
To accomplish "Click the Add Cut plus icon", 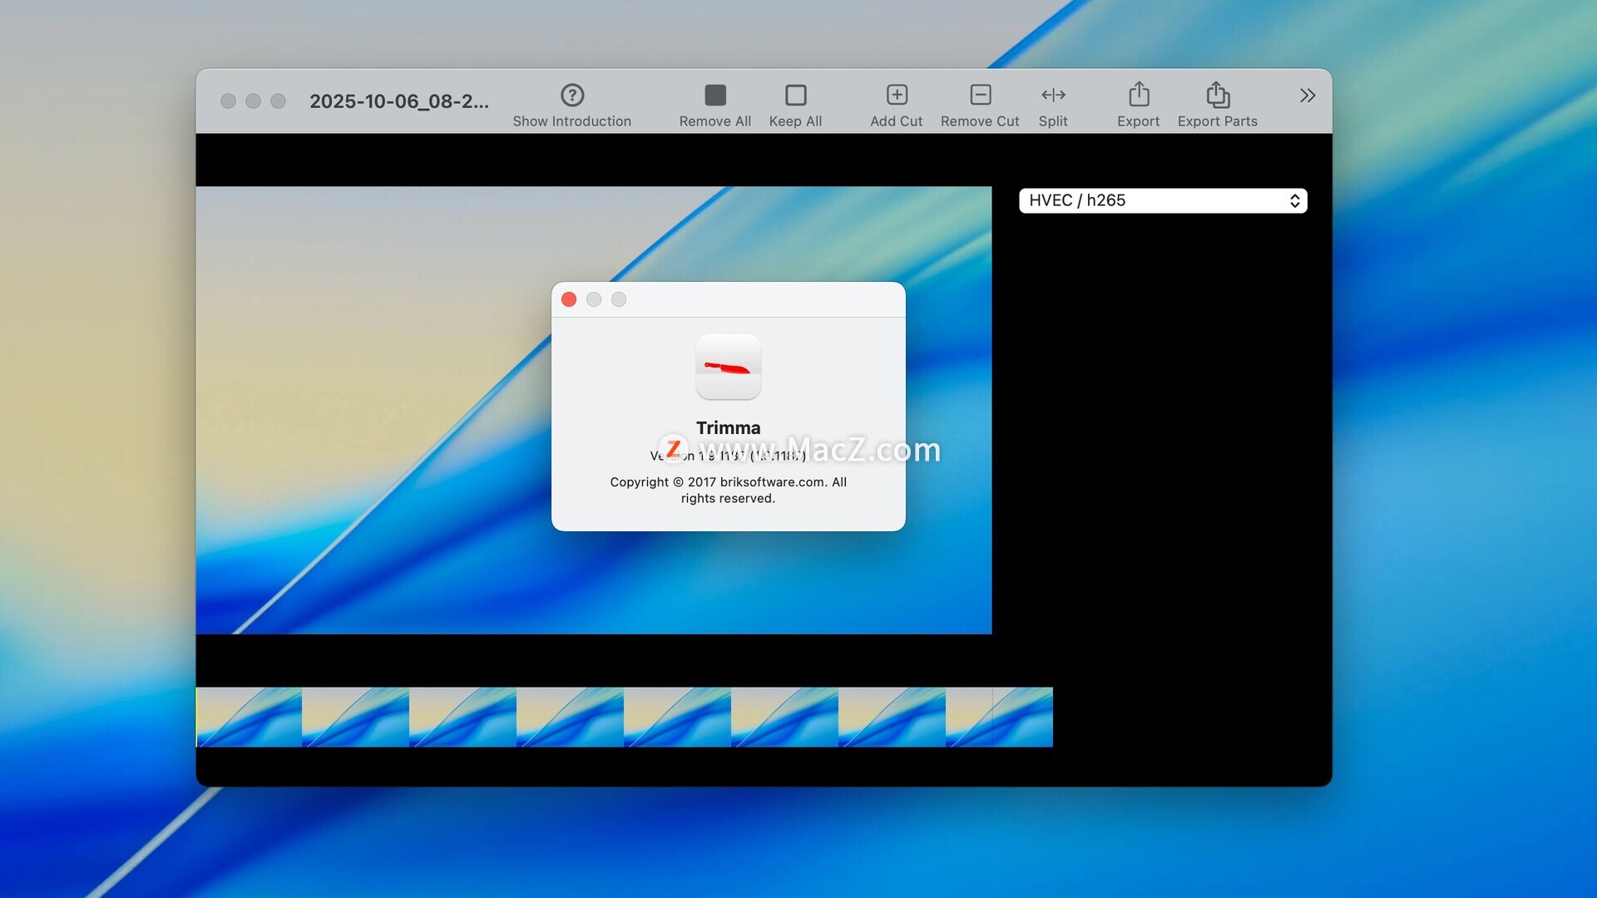I will point(896,95).
